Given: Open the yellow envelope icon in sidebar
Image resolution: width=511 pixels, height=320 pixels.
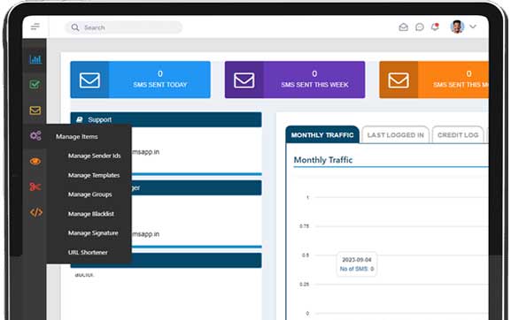Looking at the screenshot, I should pos(35,110).
